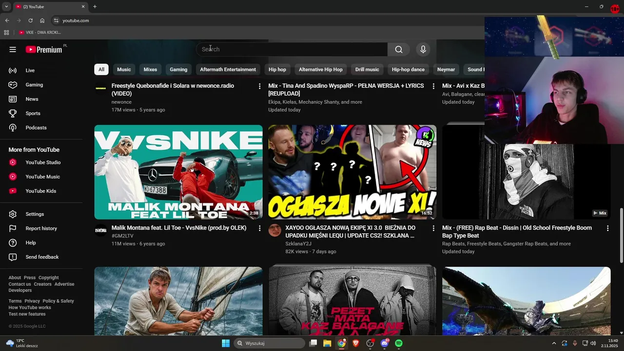Select the Alternative Hip Hop chip
This screenshot has height=351, width=624.
(x=321, y=70)
